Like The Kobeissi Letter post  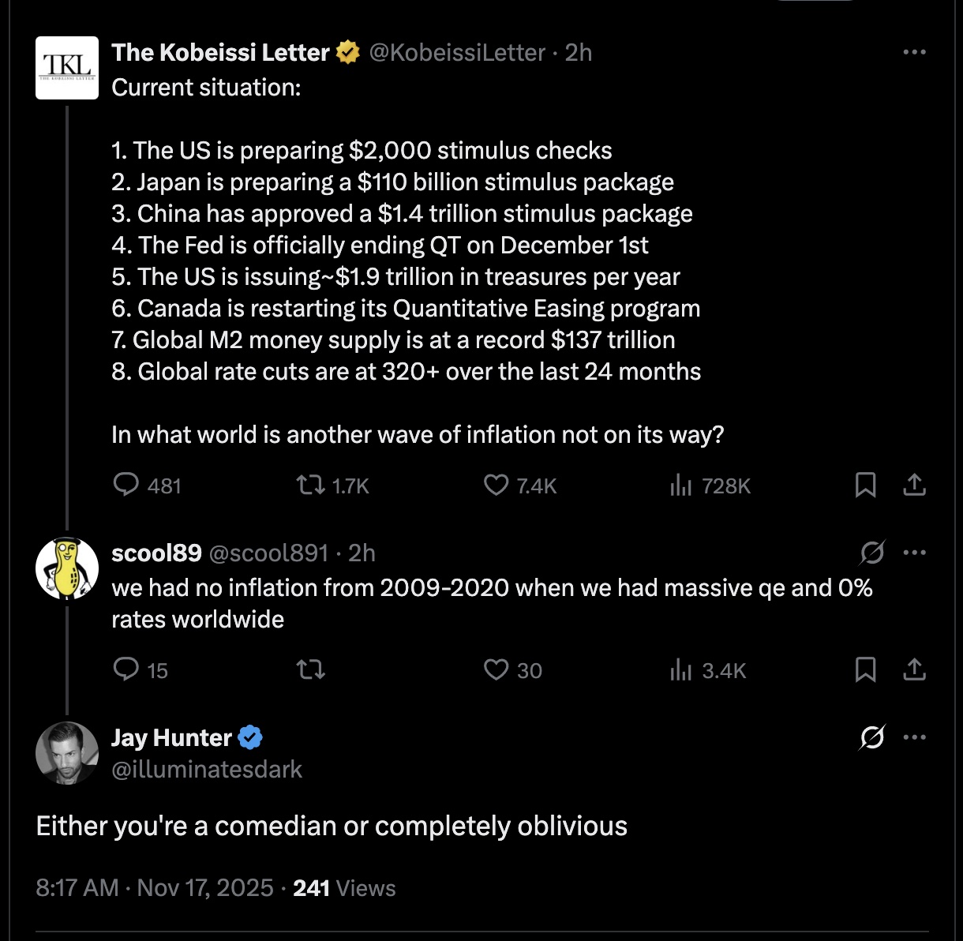[496, 485]
